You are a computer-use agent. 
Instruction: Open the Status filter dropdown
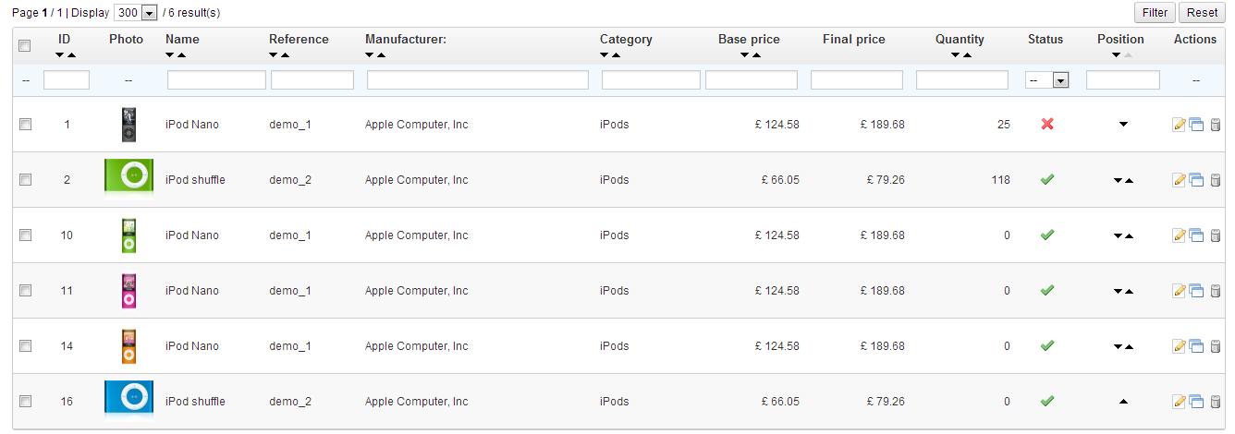tap(1047, 80)
